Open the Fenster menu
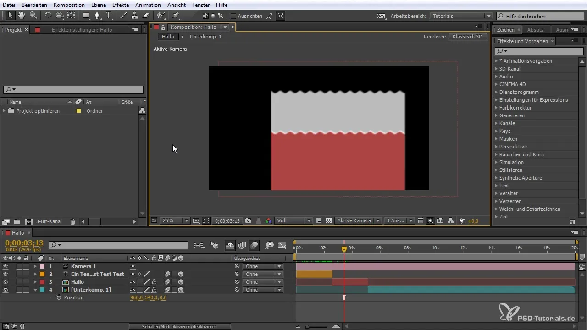This screenshot has height=330, width=587. click(x=200, y=5)
